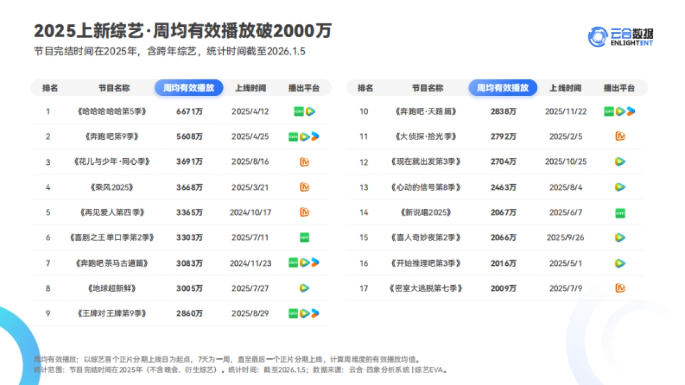Viewport: 685px width, 385px height.
Task: Click the Tencent Video icon beside 心动的信号第8季
Action: click(619, 187)
